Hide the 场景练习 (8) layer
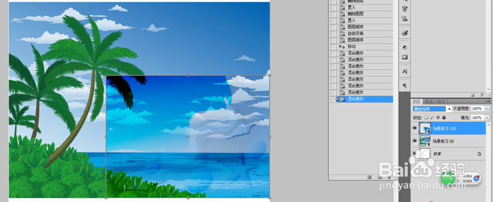The image size is (493, 202). coord(415,141)
